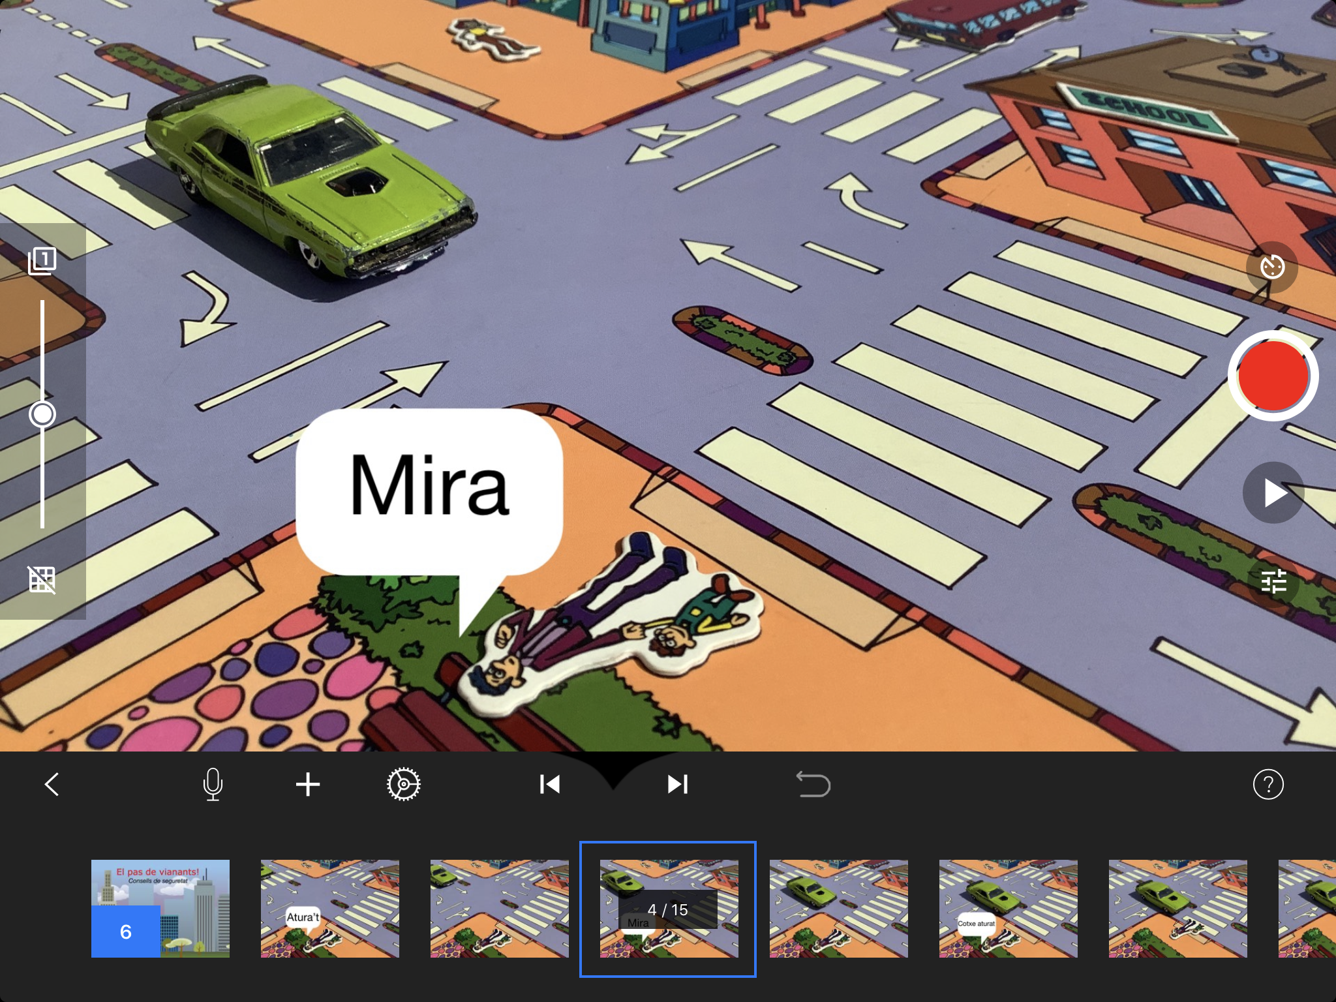
Task: Go back with the left chevron
Action: [x=52, y=784]
